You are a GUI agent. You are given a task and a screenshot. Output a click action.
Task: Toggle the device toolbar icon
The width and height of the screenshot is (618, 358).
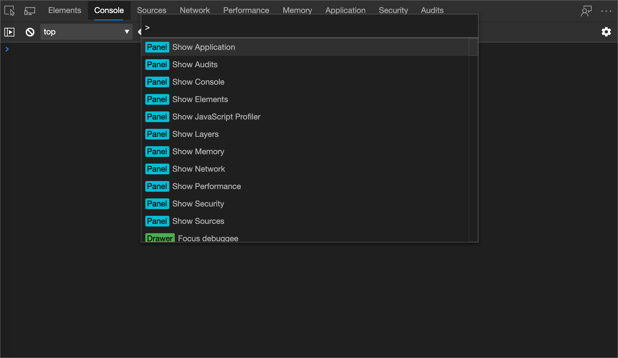[x=29, y=10]
